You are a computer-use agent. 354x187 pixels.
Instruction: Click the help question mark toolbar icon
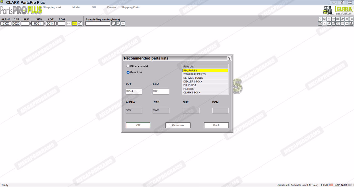tap(320, 19)
